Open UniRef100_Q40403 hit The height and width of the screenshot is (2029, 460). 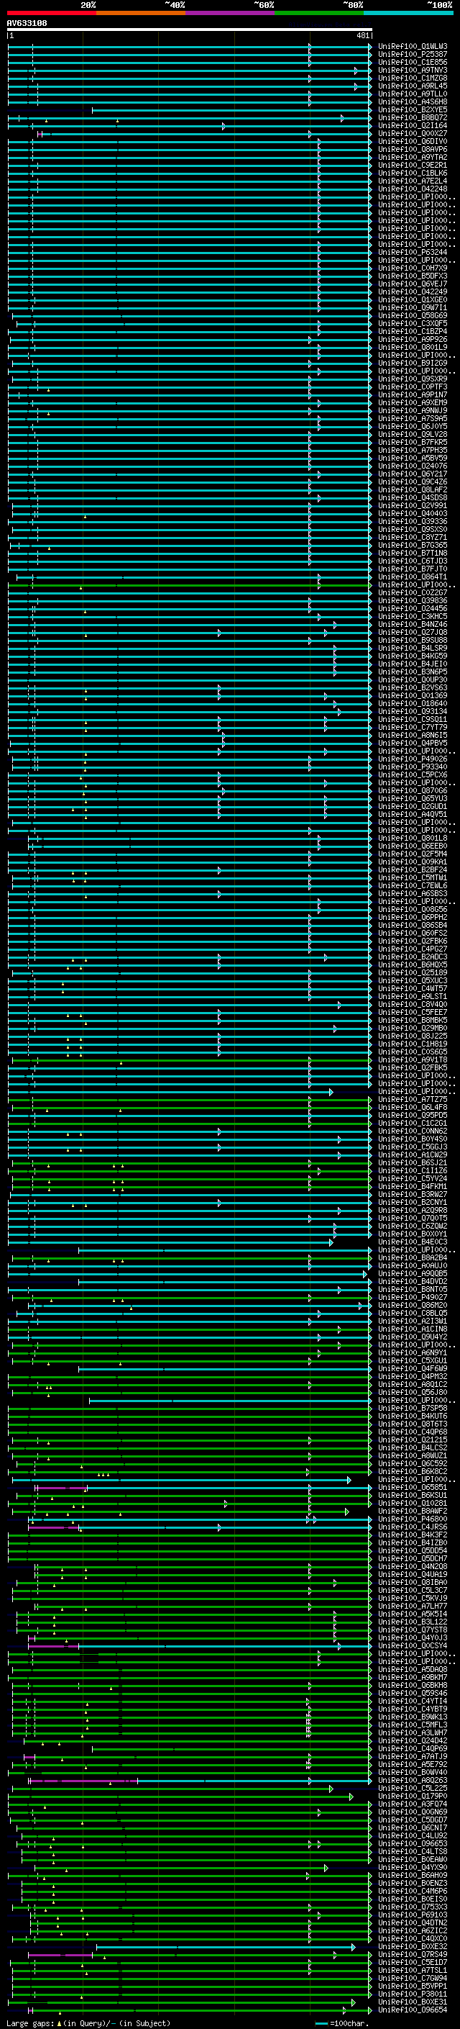pyautogui.click(x=412, y=515)
